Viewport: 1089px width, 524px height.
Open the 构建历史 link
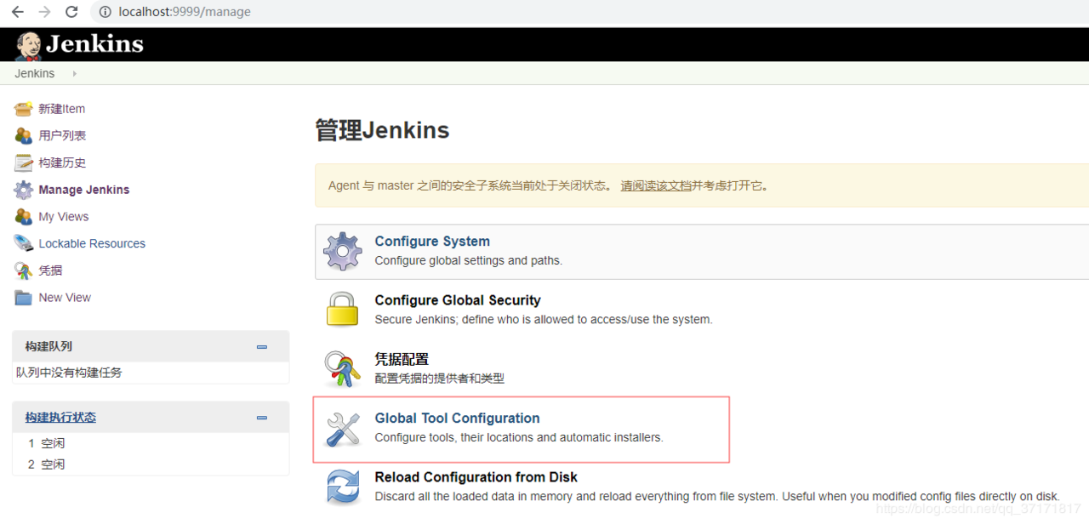62,162
